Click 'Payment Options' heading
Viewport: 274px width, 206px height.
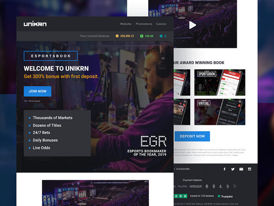coord(192,180)
